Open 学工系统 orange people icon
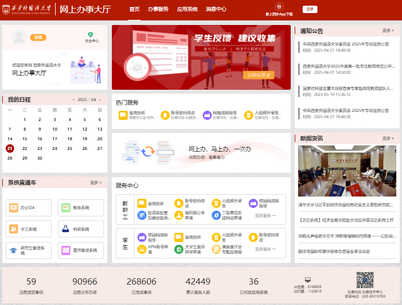This screenshot has height=305, width=402. tap(14, 229)
